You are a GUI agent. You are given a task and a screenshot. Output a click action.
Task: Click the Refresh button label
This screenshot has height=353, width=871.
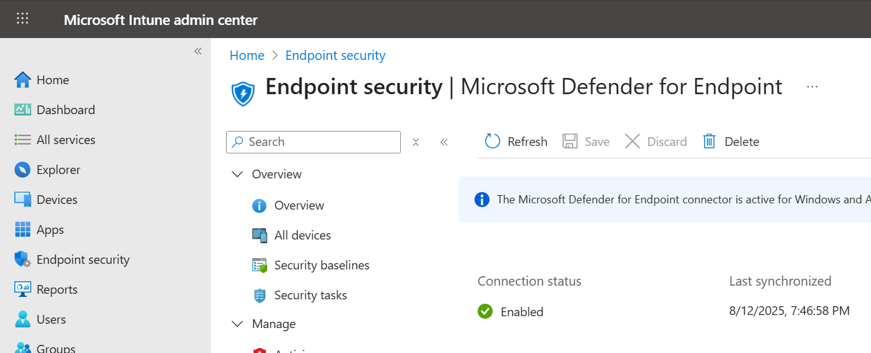click(x=528, y=142)
